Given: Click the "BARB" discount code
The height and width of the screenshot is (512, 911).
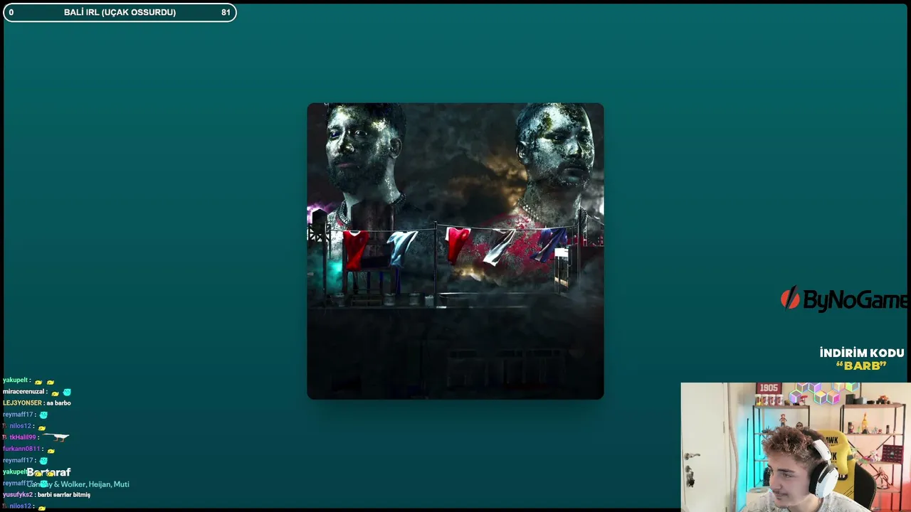Looking at the screenshot, I should [861, 366].
